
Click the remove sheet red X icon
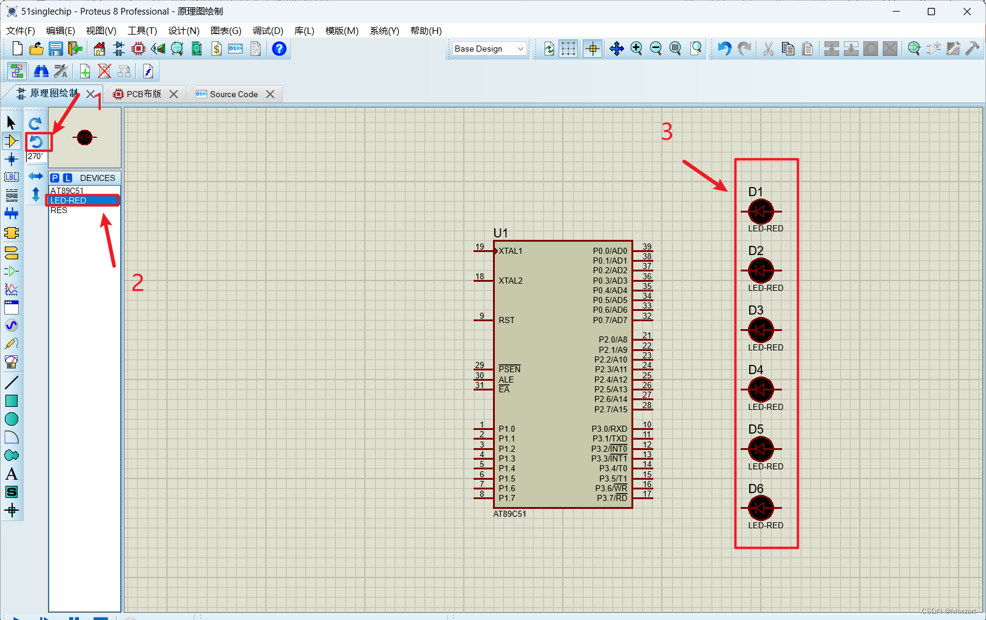tap(104, 72)
